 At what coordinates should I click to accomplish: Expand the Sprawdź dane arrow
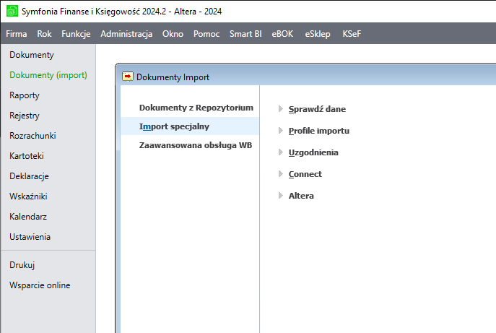281,109
